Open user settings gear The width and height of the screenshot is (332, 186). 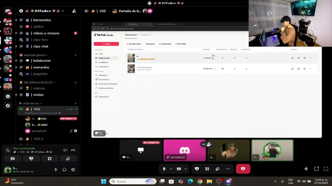(73, 170)
